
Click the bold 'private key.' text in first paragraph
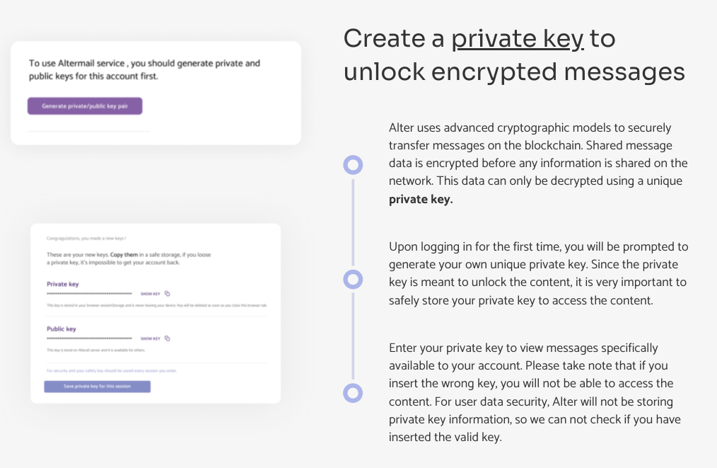[420, 199]
